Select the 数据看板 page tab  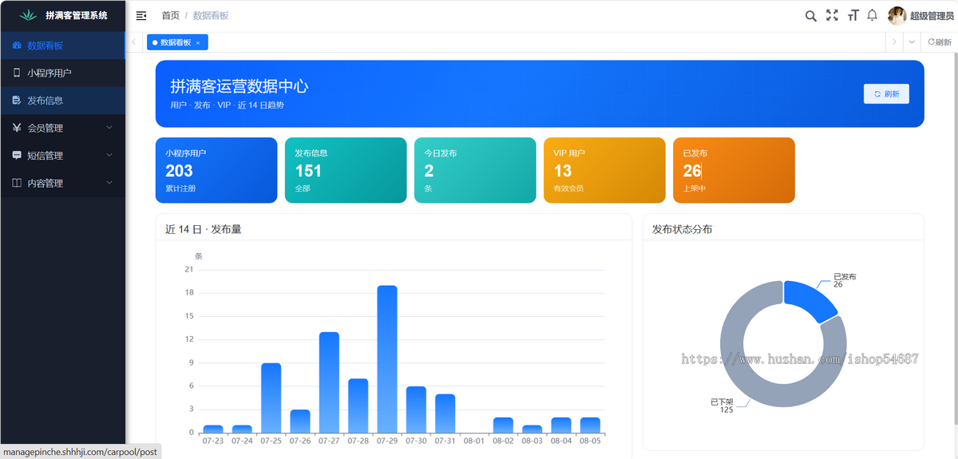[x=176, y=42]
